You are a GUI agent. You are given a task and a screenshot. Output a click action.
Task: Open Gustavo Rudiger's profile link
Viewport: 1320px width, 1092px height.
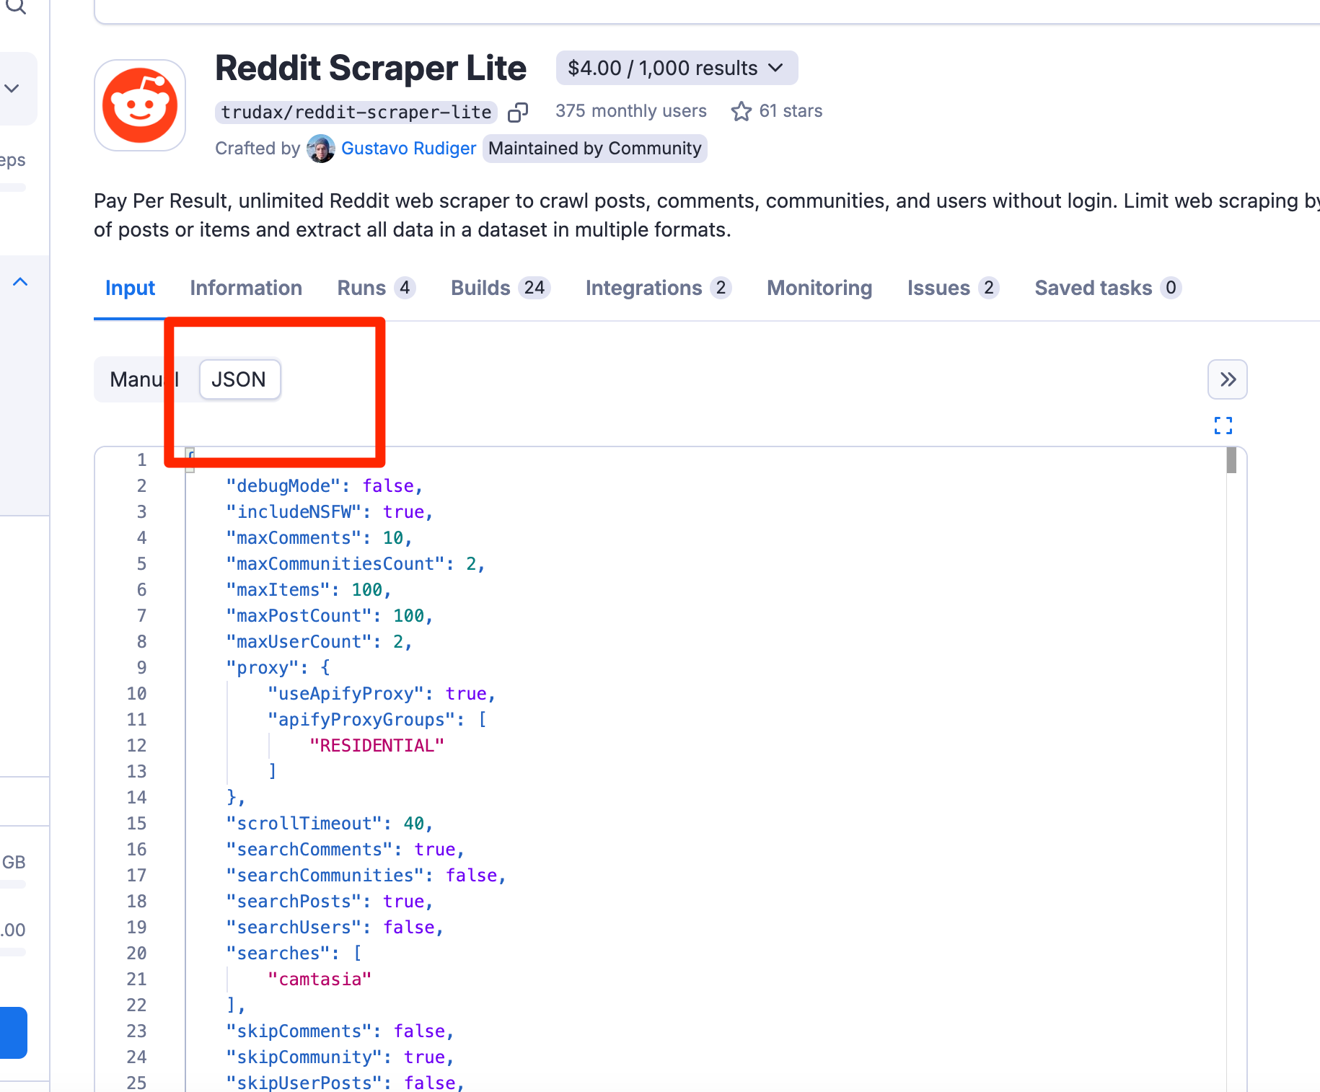point(408,149)
